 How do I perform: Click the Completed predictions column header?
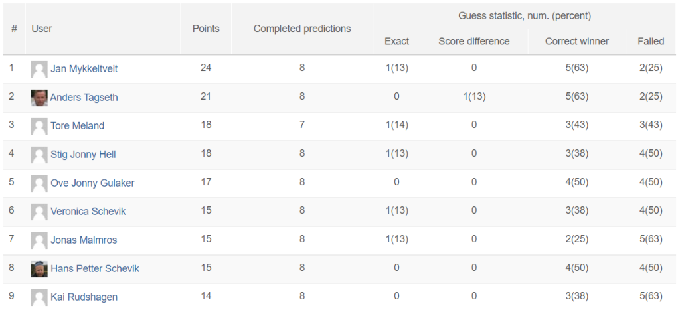coord(302,29)
